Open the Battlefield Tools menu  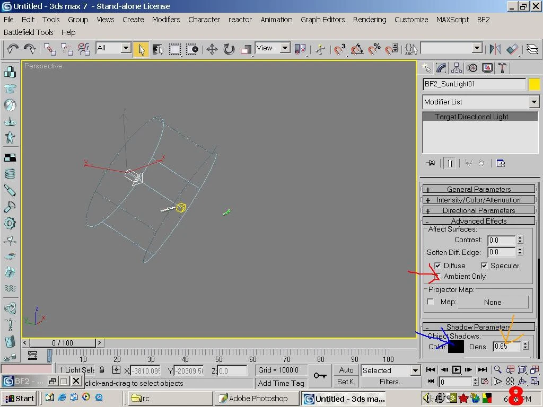tap(29, 32)
